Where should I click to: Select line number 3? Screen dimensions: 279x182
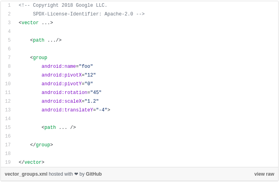tap(9, 23)
